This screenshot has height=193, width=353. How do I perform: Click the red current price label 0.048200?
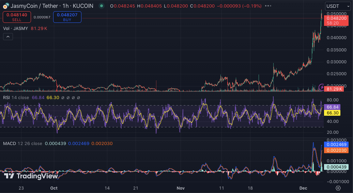click(336, 20)
